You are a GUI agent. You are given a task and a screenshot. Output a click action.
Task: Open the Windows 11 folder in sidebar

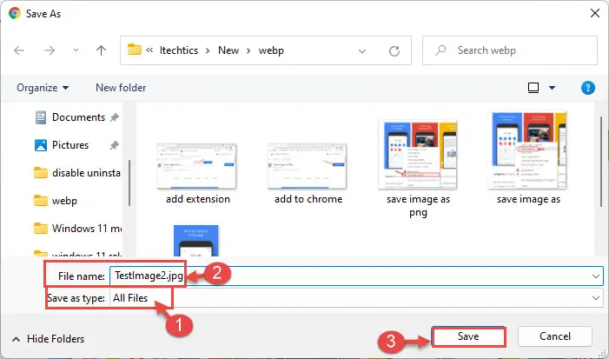click(x=77, y=229)
